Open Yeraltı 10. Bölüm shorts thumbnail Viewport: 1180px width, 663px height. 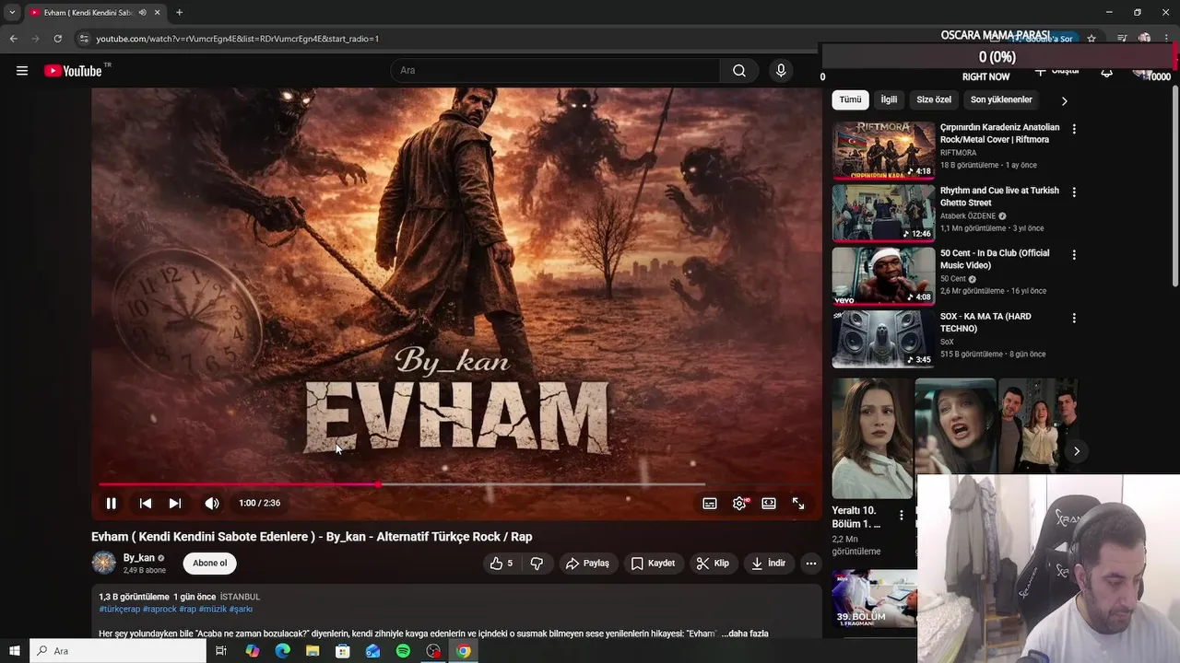click(872, 438)
